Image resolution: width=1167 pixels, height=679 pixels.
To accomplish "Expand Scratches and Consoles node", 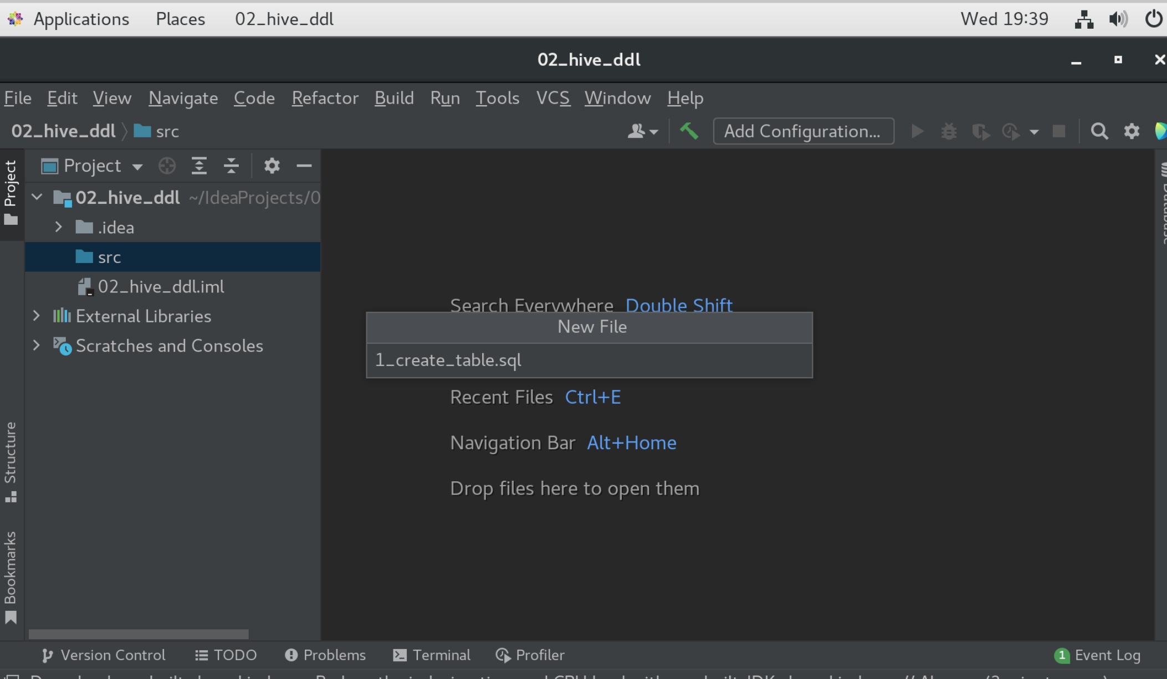I will pos(37,345).
